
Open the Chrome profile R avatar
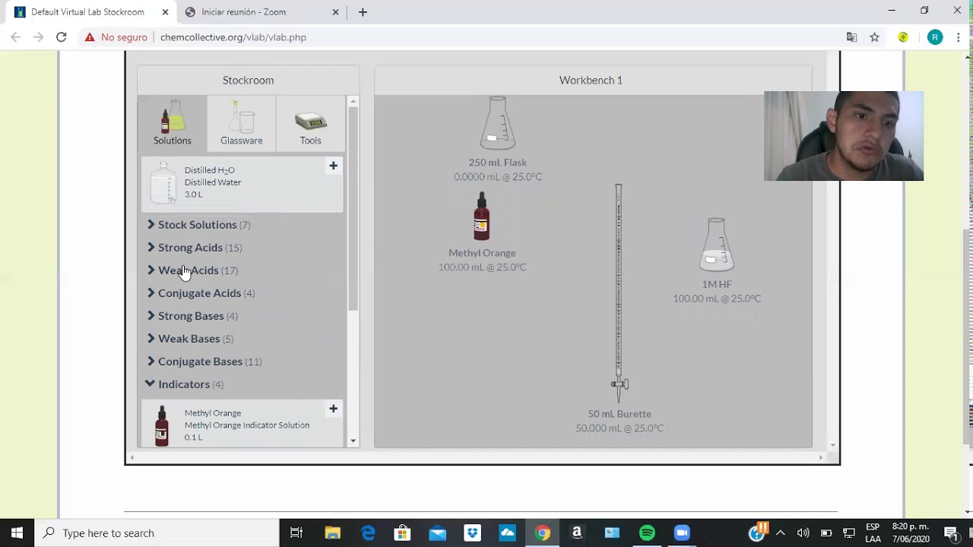[935, 37]
